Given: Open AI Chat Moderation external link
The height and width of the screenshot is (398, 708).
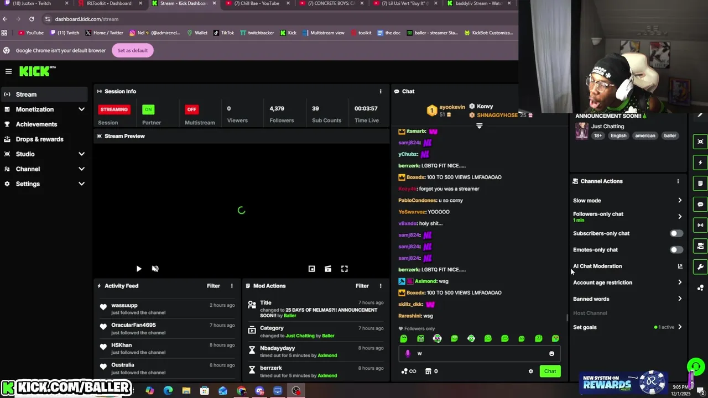Looking at the screenshot, I should (x=680, y=266).
